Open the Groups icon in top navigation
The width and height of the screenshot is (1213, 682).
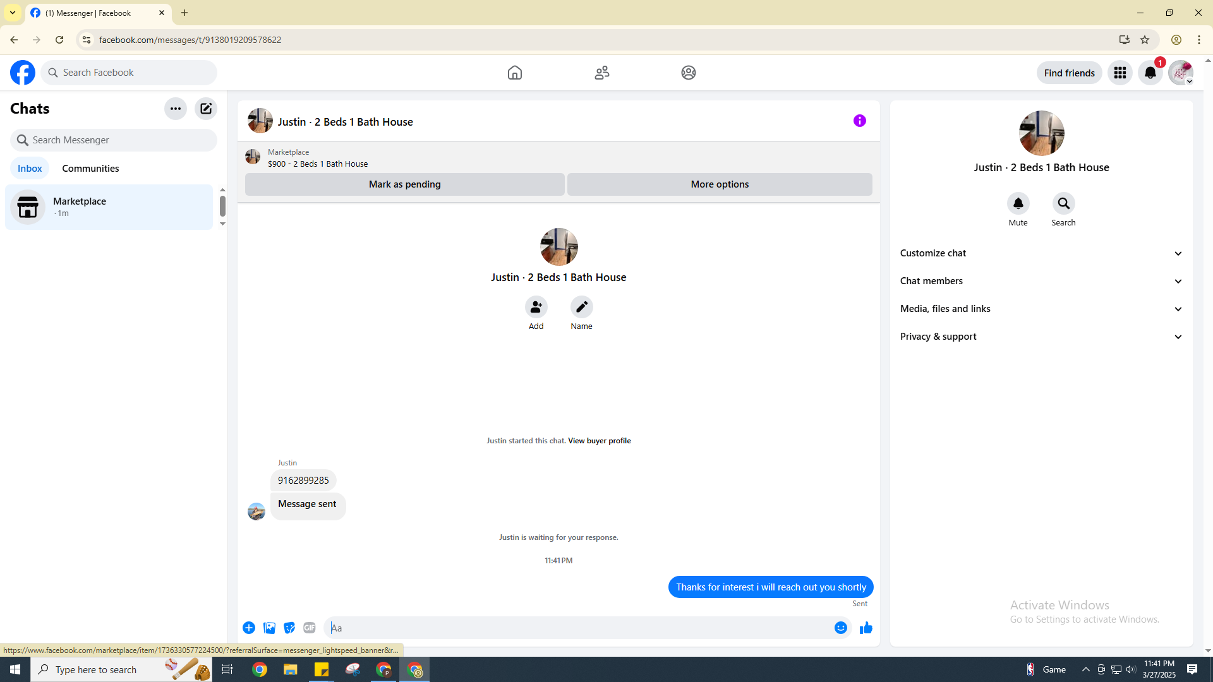tap(689, 73)
